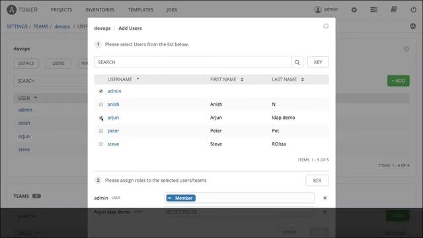
Task: Open steve in background user list
Action: click(24, 149)
